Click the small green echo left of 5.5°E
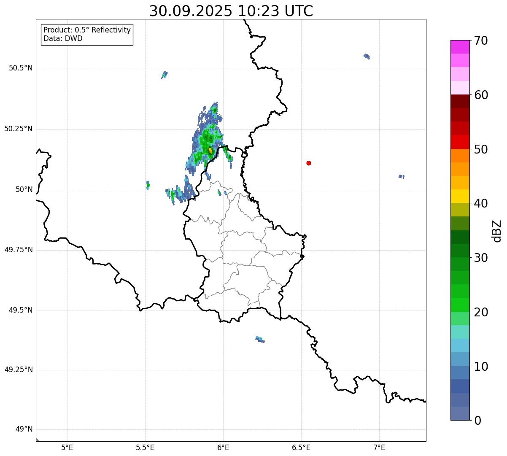This screenshot has height=456, width=507. pos(148,185)
